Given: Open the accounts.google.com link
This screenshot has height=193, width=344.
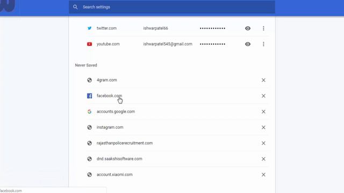Looking at the screenshot, I should (116, 112).
